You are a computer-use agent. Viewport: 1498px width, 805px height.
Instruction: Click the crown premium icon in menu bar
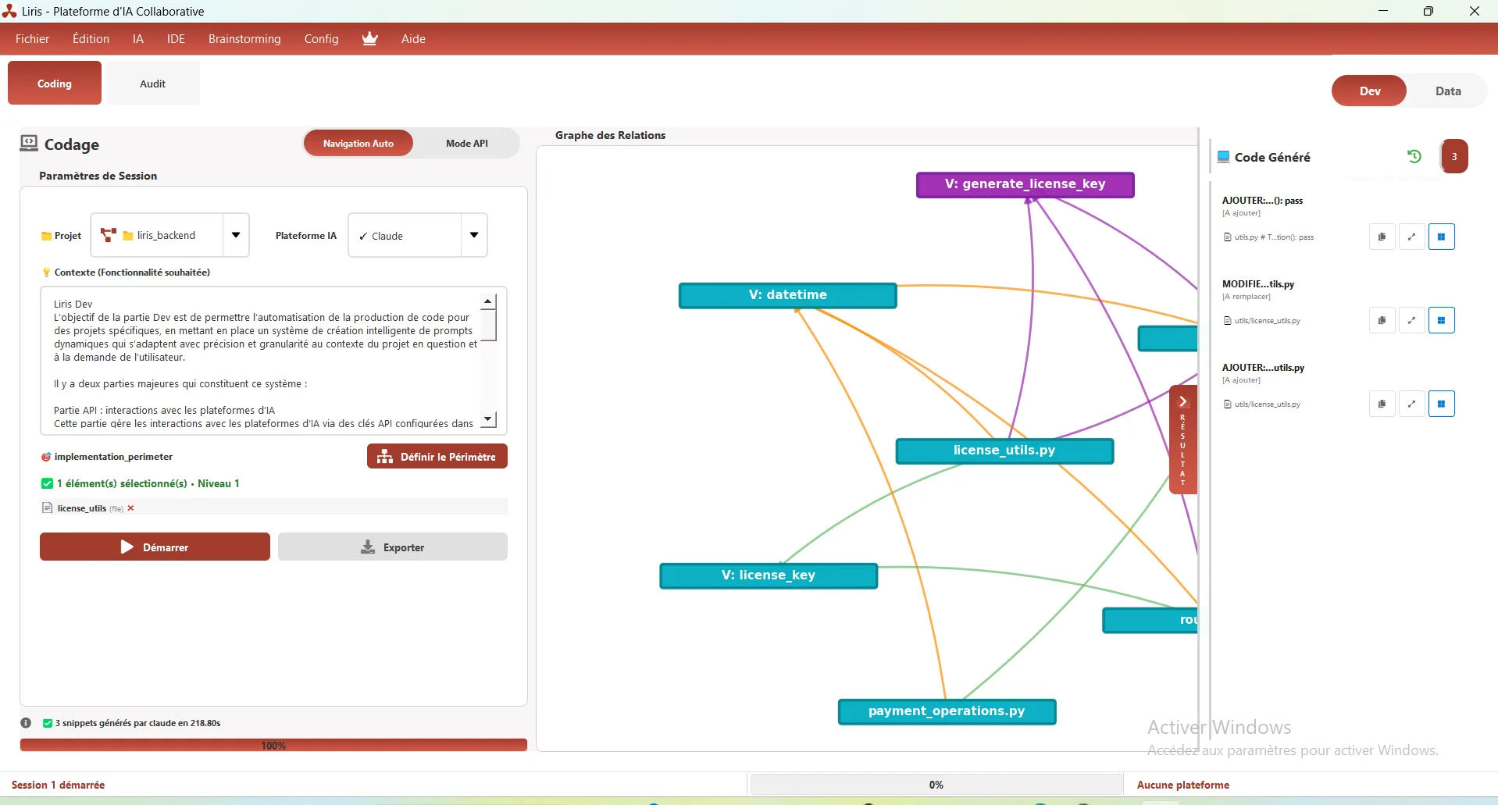click(x=370, y=39)
